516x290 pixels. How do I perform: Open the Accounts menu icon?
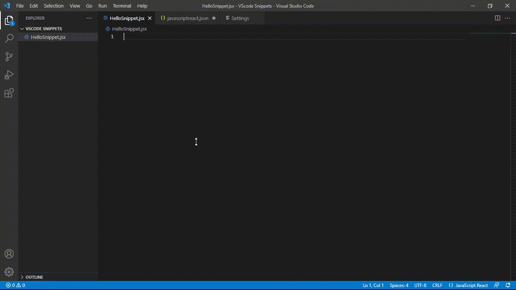coord(9,254)
